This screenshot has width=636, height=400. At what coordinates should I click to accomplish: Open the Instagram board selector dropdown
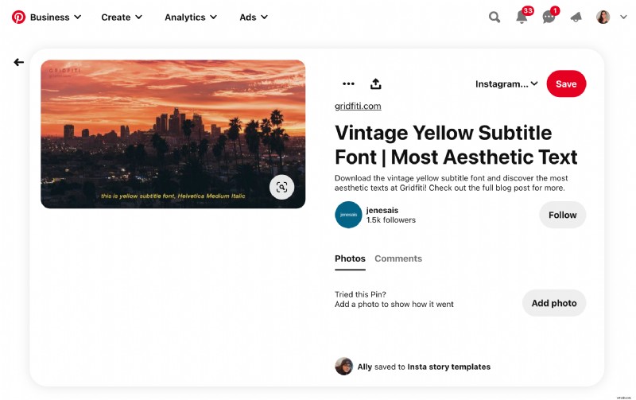pyautogui.click(x=506, y=83)
